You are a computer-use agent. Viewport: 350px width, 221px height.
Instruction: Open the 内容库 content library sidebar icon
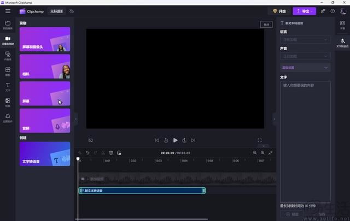pos(8,55)
